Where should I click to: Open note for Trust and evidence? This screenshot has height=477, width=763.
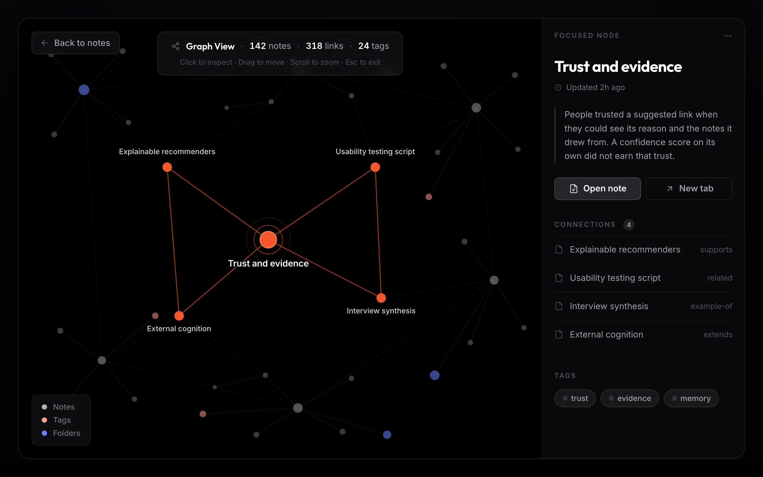(598, 189)
